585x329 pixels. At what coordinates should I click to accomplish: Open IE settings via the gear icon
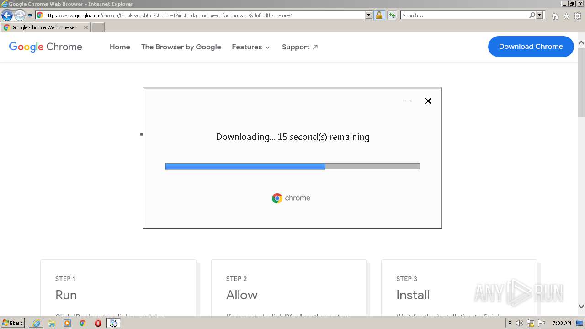tap(577, 15)
